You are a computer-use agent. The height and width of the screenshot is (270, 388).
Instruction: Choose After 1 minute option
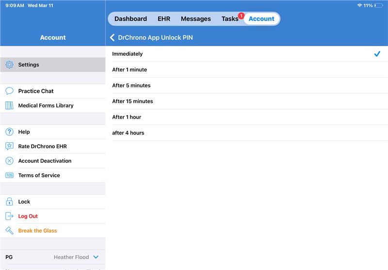pos(247,69)
